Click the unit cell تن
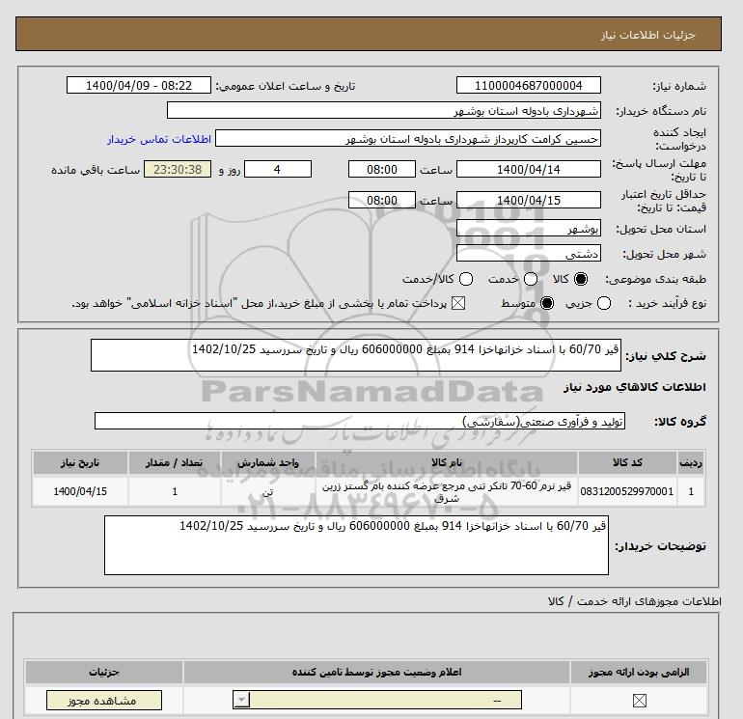Screen dimensions: 743x719 [x=267, y=491]
